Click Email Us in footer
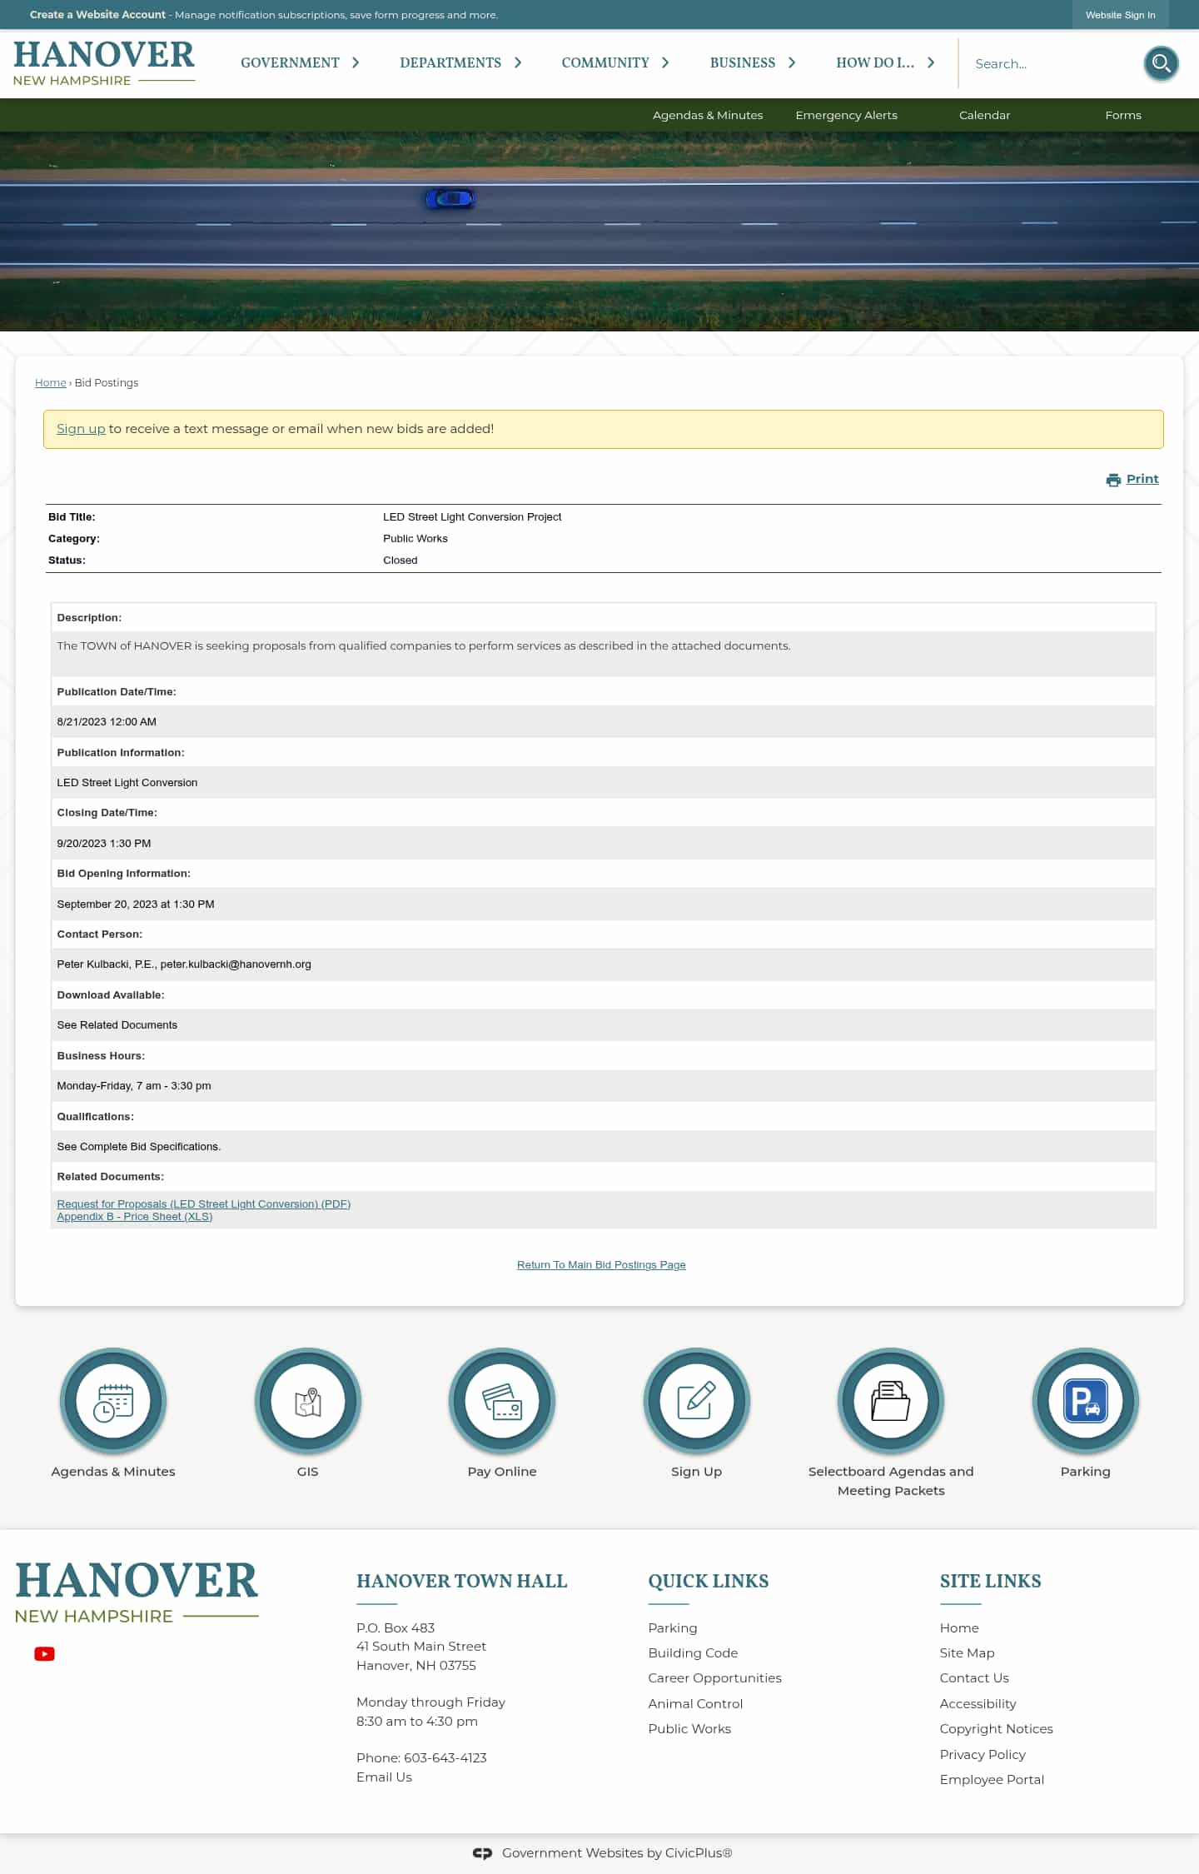 pyautogui.click(x=384, y=1777)
